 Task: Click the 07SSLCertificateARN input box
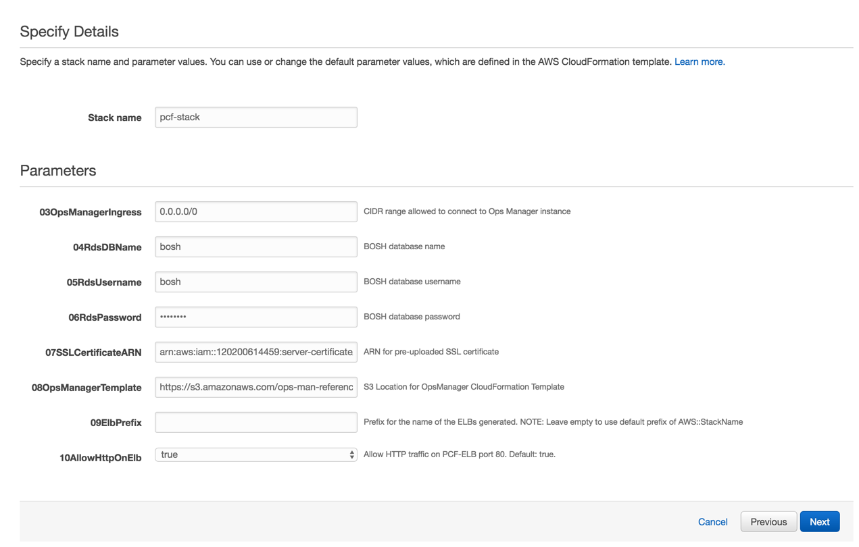[255, 352]
